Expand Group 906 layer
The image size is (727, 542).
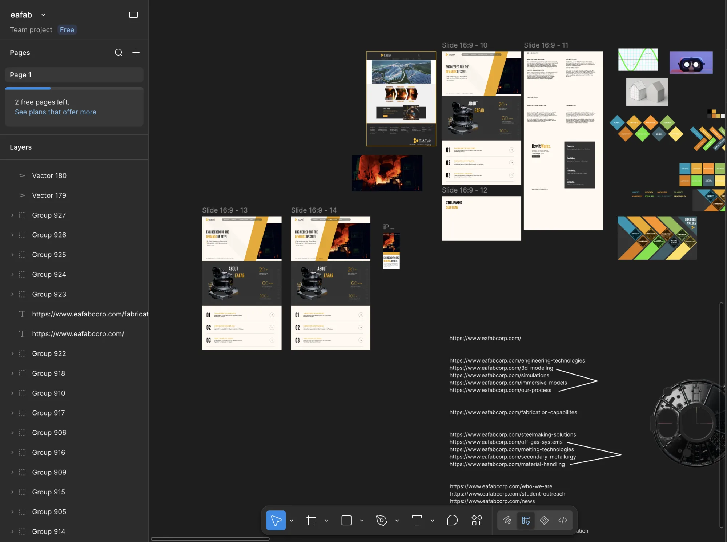point(12,433)
